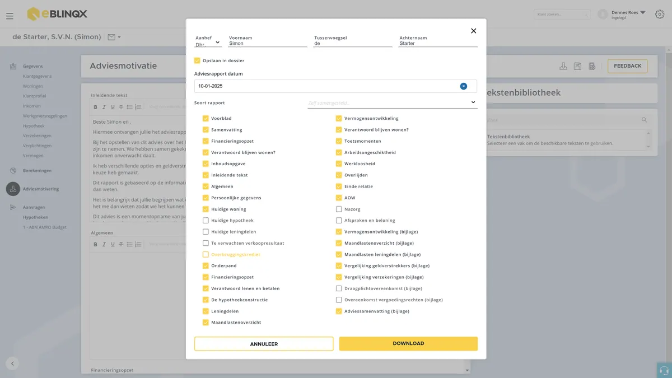Click the ANNULEER button

(264, 344)
